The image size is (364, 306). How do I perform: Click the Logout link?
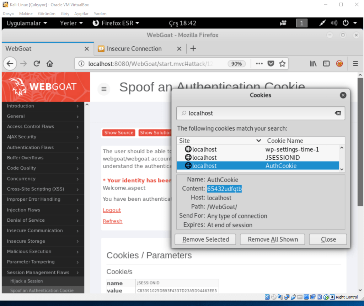112,210
